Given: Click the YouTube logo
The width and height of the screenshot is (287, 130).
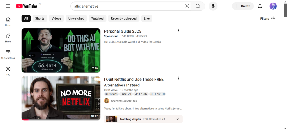Looking at the screenshot, I should click(x=27, y=6).
